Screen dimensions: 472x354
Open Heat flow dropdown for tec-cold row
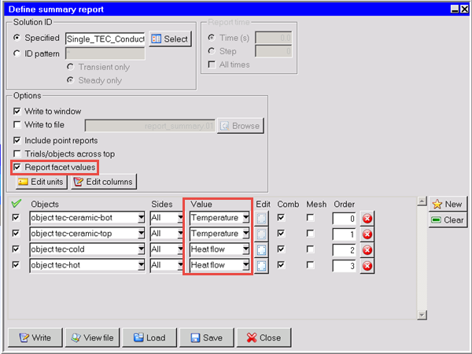[246, 249]
